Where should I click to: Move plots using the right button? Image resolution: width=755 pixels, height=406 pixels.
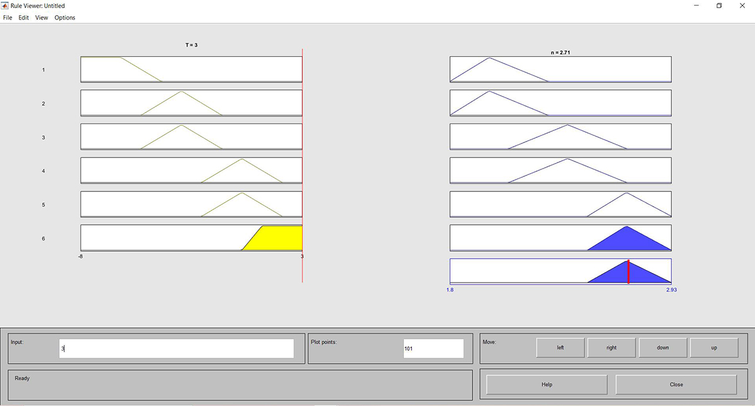point(612,347)
